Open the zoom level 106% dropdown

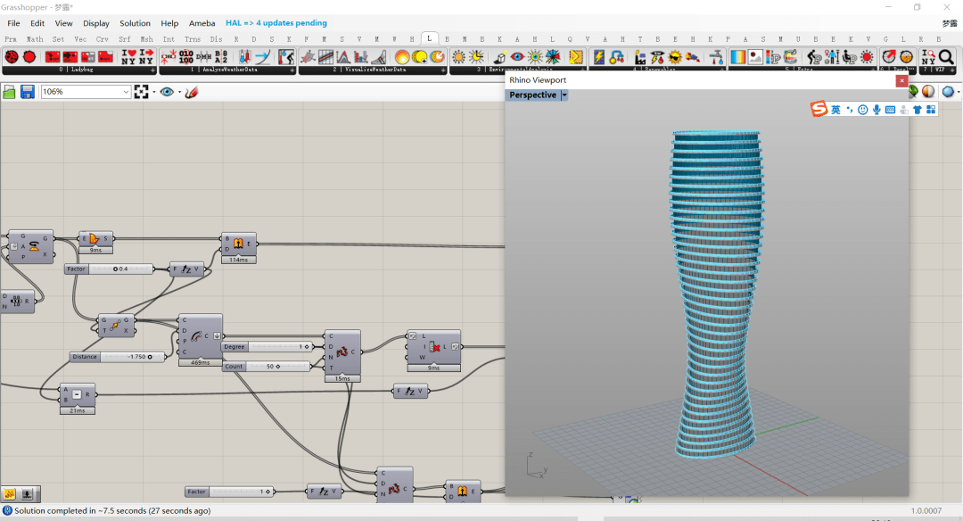[x=126, y=92]
